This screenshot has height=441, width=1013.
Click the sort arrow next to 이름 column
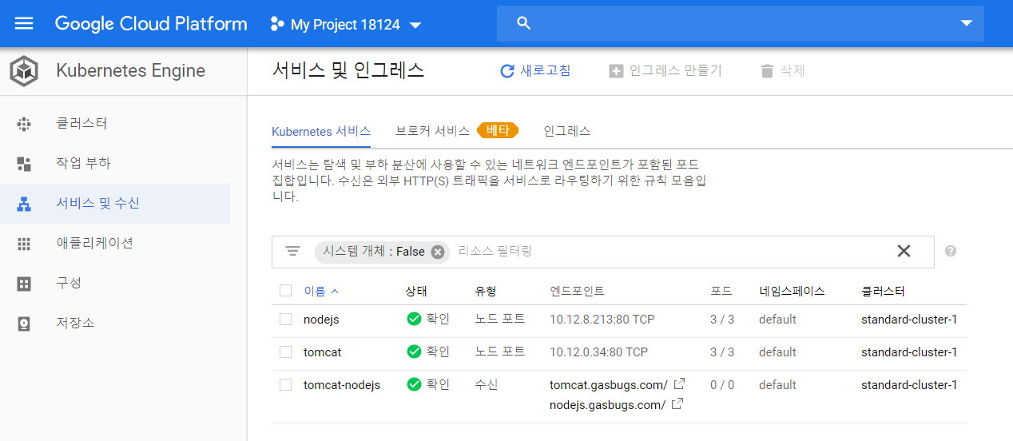click(x=335, y=291)
